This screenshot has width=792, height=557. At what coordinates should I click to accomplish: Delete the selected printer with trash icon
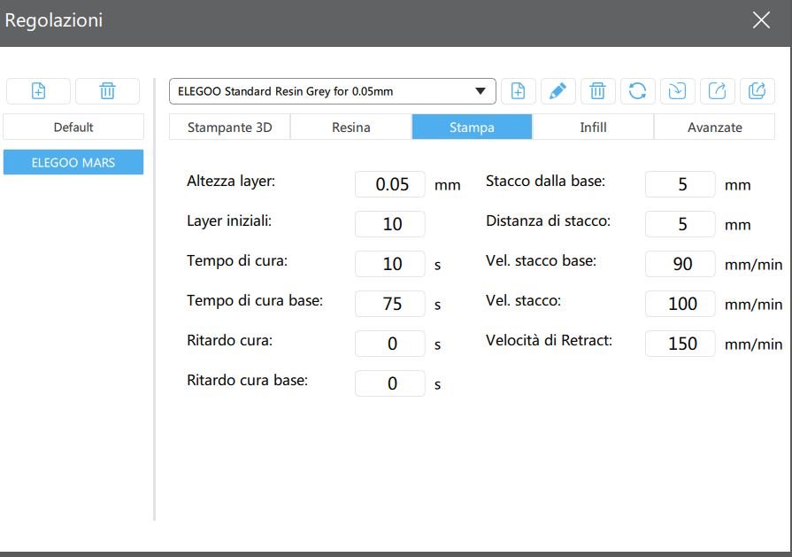click(x=107, y=91)
